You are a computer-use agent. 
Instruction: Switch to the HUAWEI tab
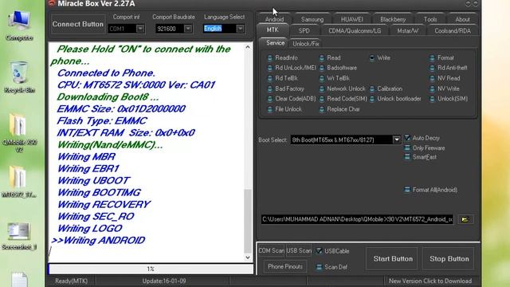tap(351, 19)
